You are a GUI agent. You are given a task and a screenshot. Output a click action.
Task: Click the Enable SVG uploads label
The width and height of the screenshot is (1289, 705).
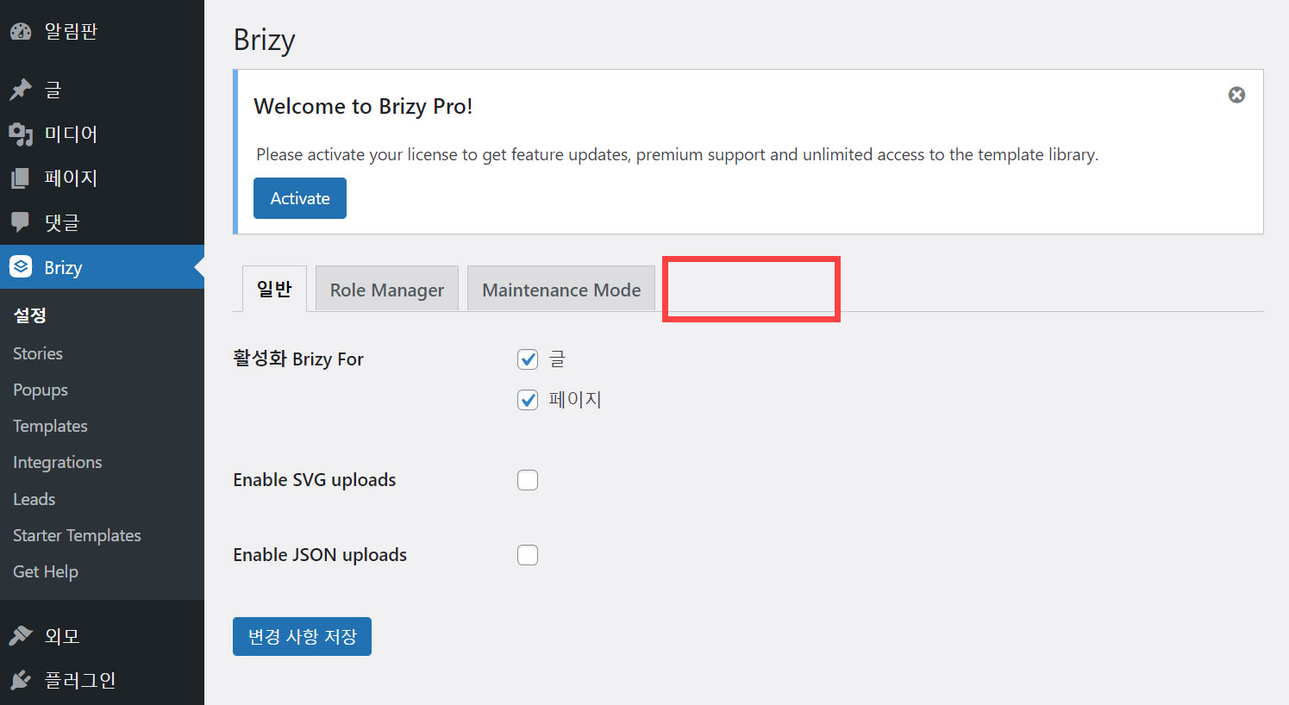tap(315, 480)
